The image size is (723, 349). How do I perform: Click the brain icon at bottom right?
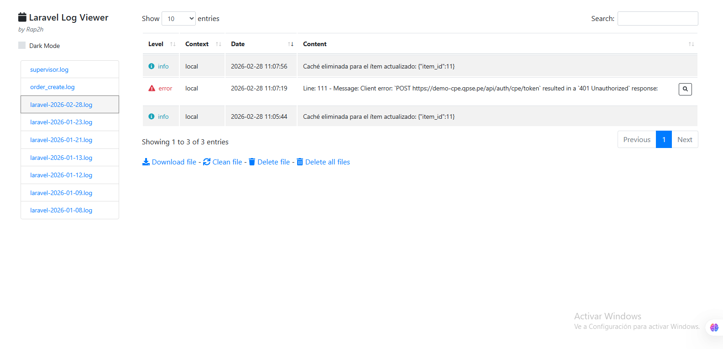click(x=714, y=327)
